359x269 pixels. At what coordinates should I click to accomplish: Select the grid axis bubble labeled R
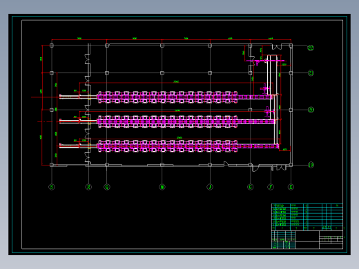[x=88, y=187]
